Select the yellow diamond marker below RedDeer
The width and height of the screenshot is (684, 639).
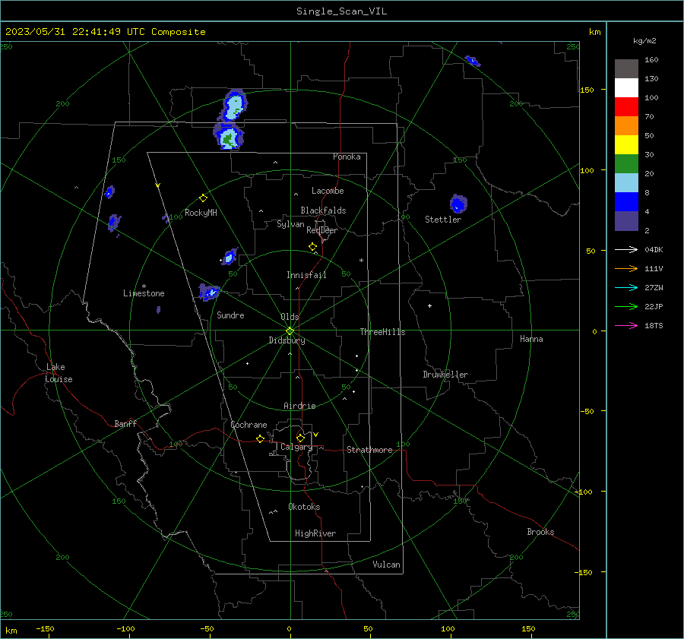pyautogui.click(x=312, y=247)
